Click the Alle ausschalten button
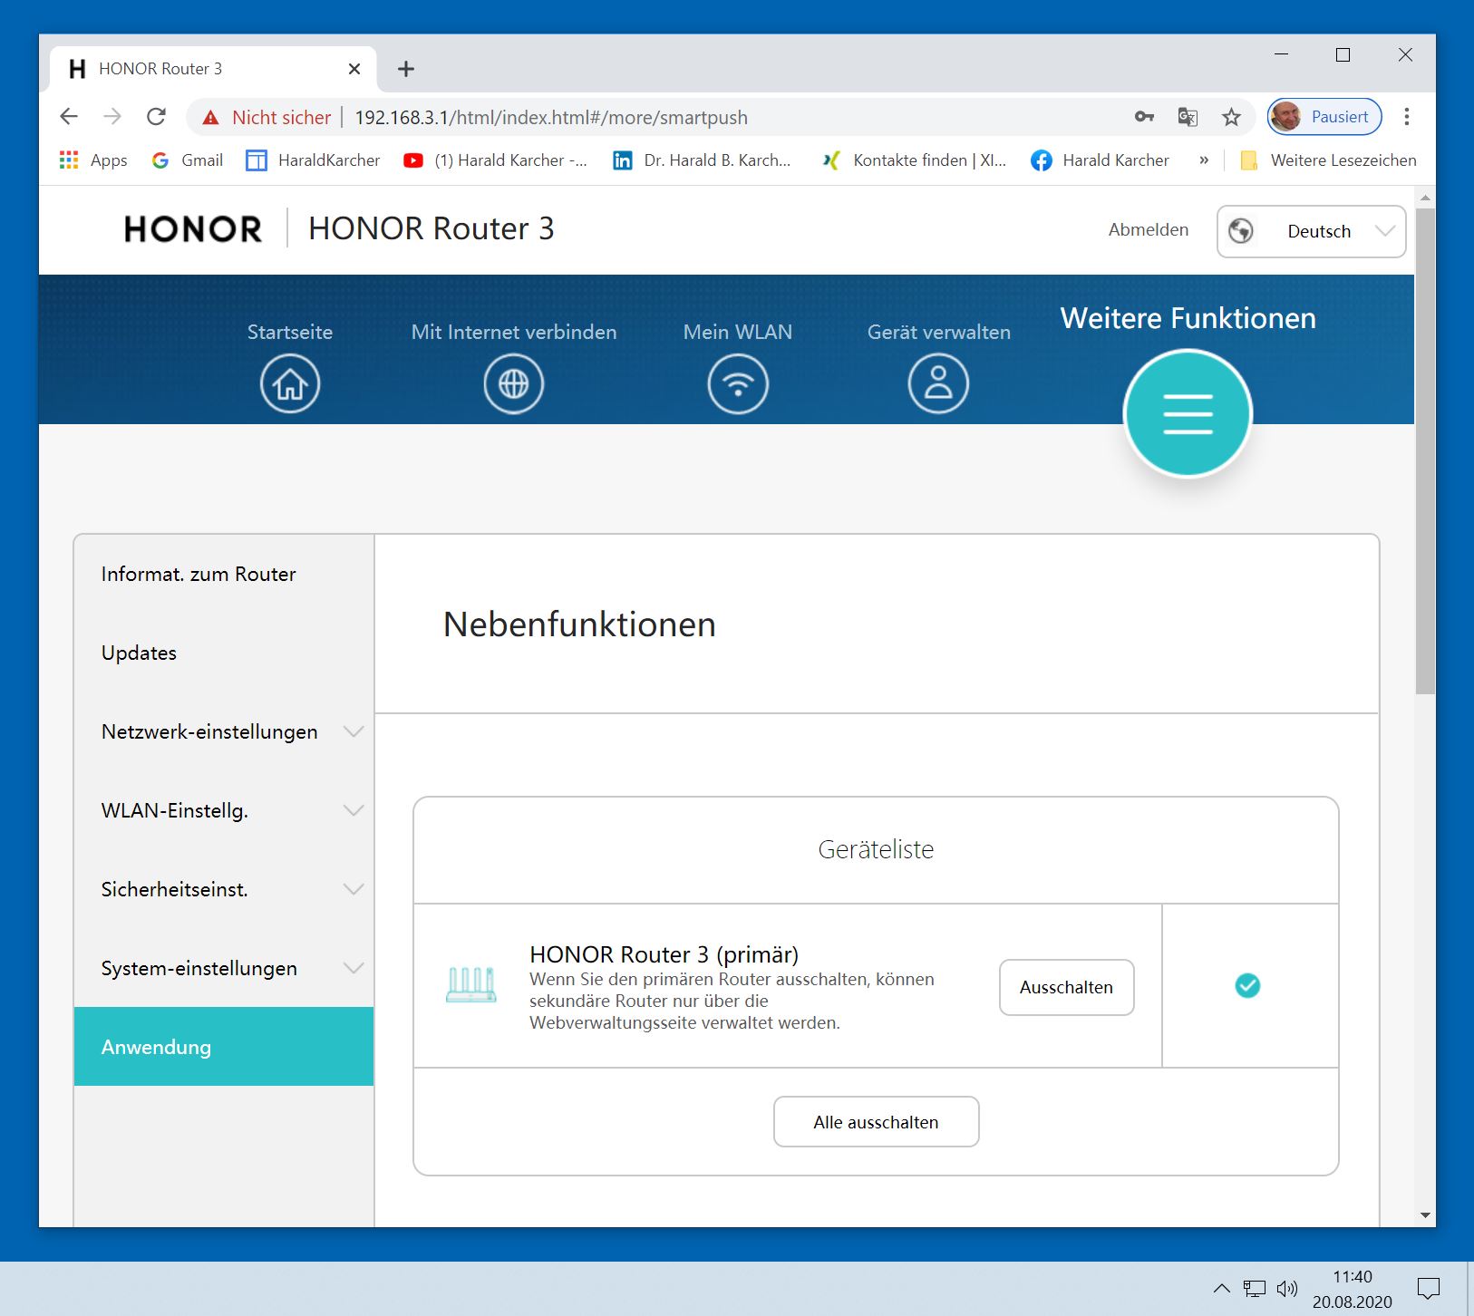Viewport: 1474px width, 1316px height. [876, 1122]
